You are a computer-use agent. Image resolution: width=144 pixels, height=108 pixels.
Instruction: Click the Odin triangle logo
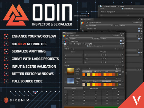coord(16,15)
